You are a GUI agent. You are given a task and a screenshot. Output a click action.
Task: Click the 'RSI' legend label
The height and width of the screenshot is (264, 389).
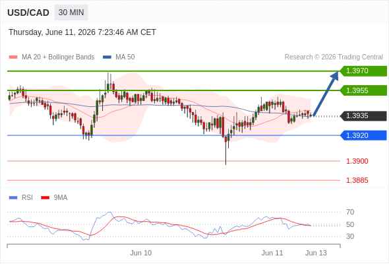pos(27,198)
